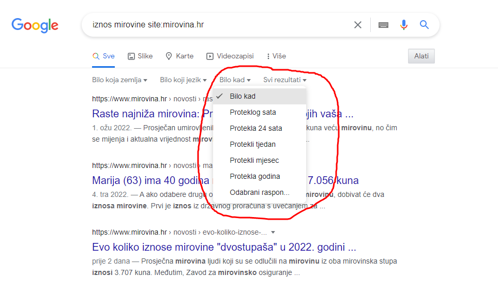Expand the Svi rezultati dropdown
Image resolution: width=498 pixels, height=291 pixels.
pyautogui.click(x=285, y=80)
